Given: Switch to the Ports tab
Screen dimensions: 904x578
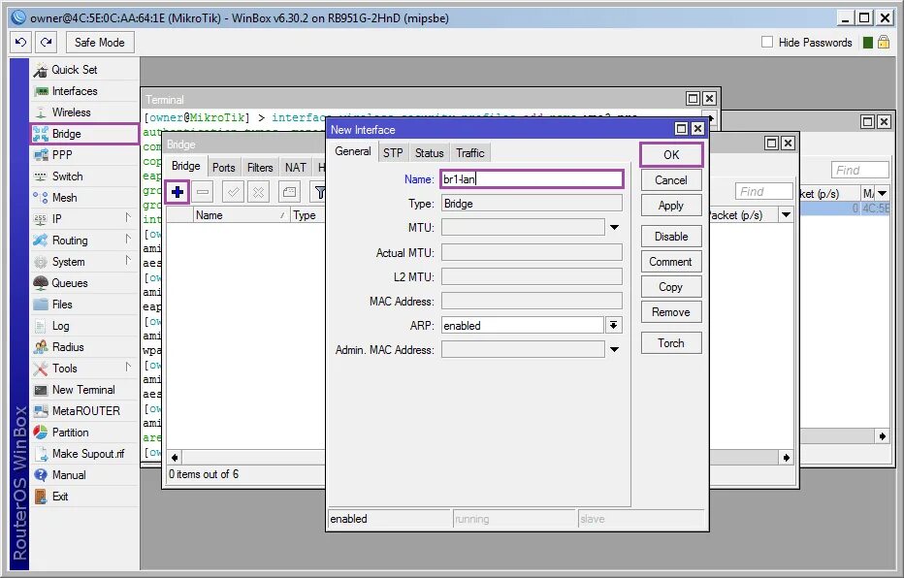Looking at the screenshot, I should point(224,167).
